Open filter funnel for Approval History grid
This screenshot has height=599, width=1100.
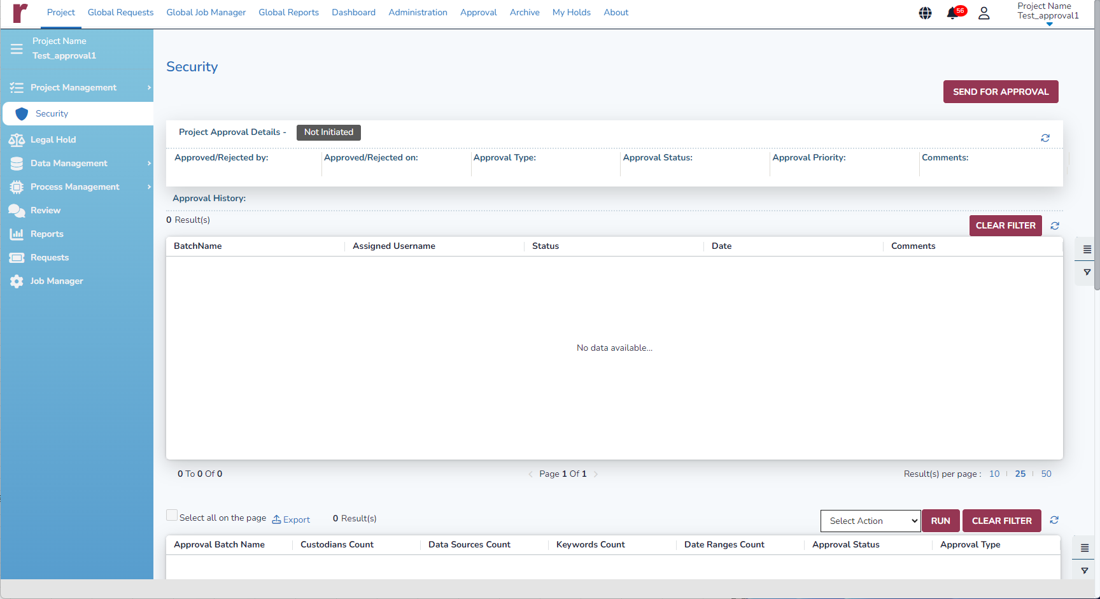tap(1087, 272)
